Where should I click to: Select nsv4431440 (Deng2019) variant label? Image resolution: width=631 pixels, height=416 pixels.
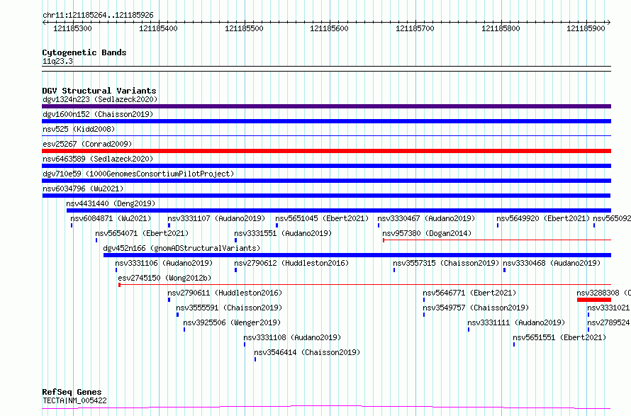pyautogui.click(x=111, y=203)
